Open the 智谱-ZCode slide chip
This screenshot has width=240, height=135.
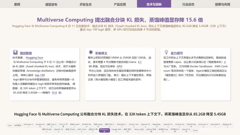[70, 130]
